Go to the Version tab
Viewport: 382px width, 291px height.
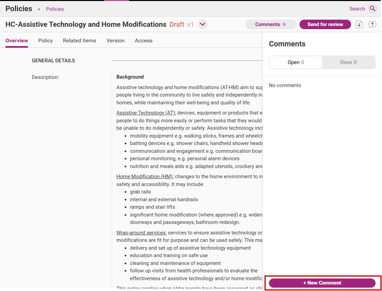point(115,41)
